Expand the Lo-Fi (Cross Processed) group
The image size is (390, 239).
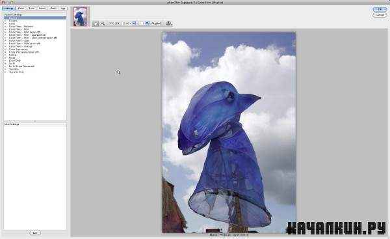(5, 66)
